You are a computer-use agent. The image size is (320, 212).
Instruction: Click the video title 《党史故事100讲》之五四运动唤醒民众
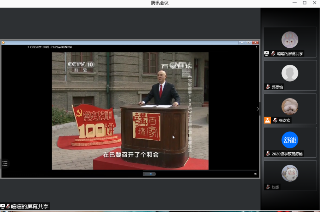click(x=51, y=47)
